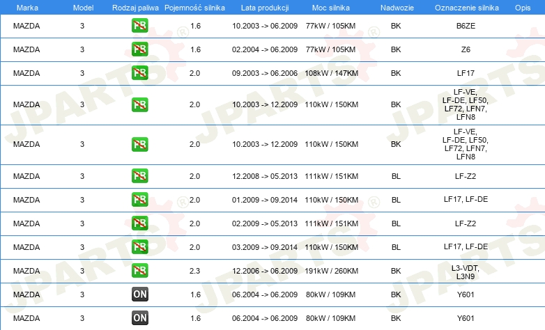Select the petrol icon in the 108kW / 147KM row
Viewport: 545px width, 330px height.
coord(139,73)
